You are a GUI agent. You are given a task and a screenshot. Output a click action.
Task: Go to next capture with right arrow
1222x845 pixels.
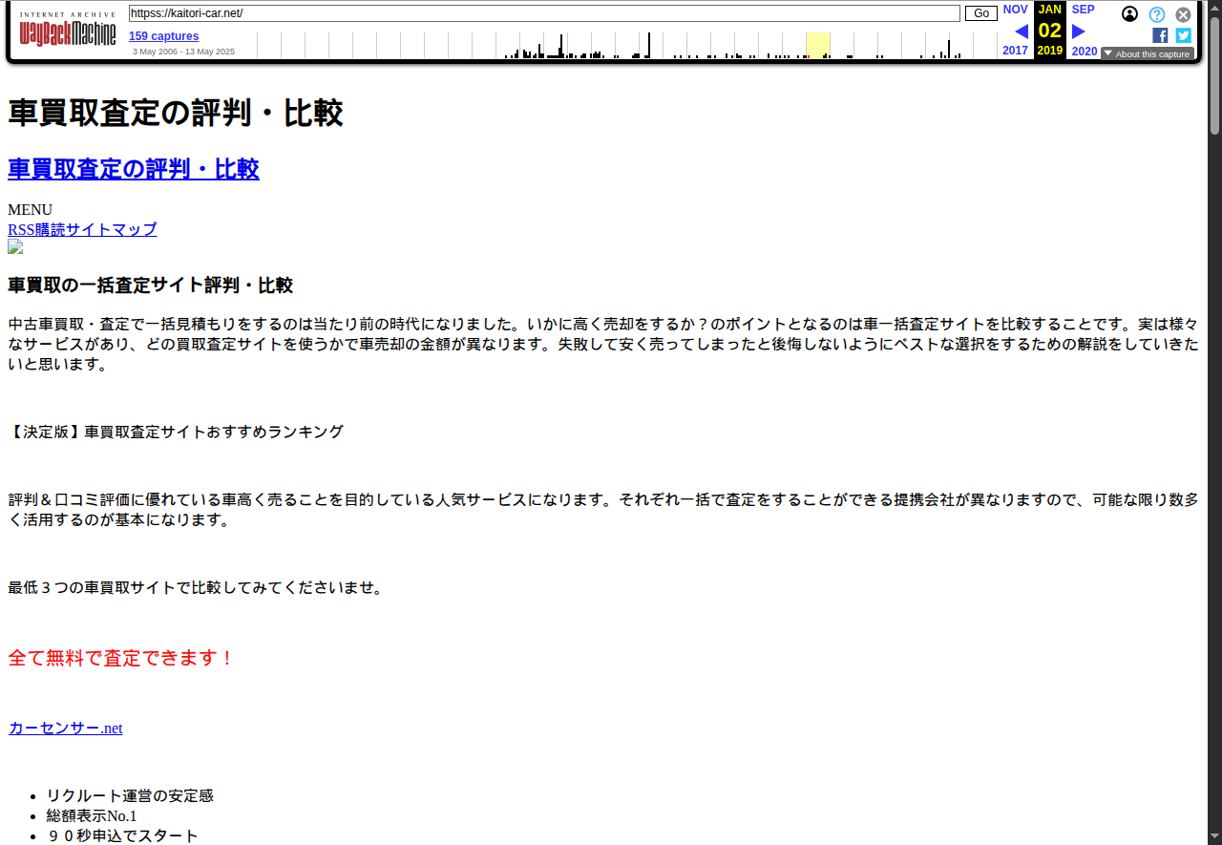[x=1079, y=31]
